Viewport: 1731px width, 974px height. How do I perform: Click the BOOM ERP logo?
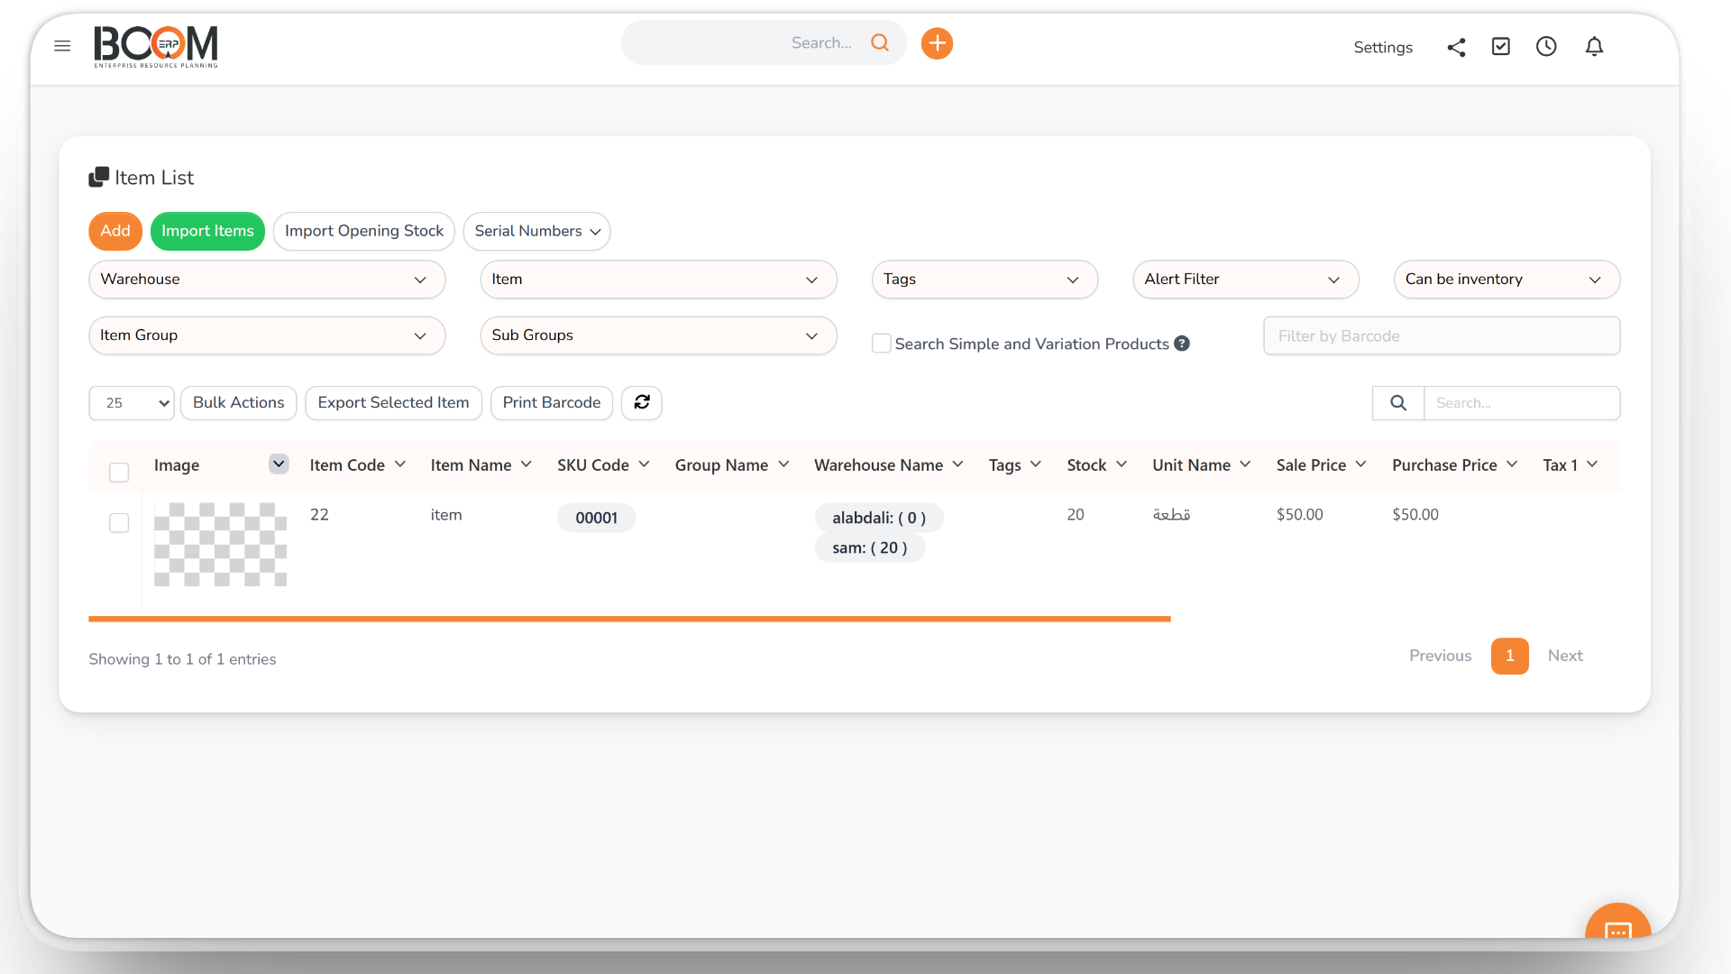point(156,46)
